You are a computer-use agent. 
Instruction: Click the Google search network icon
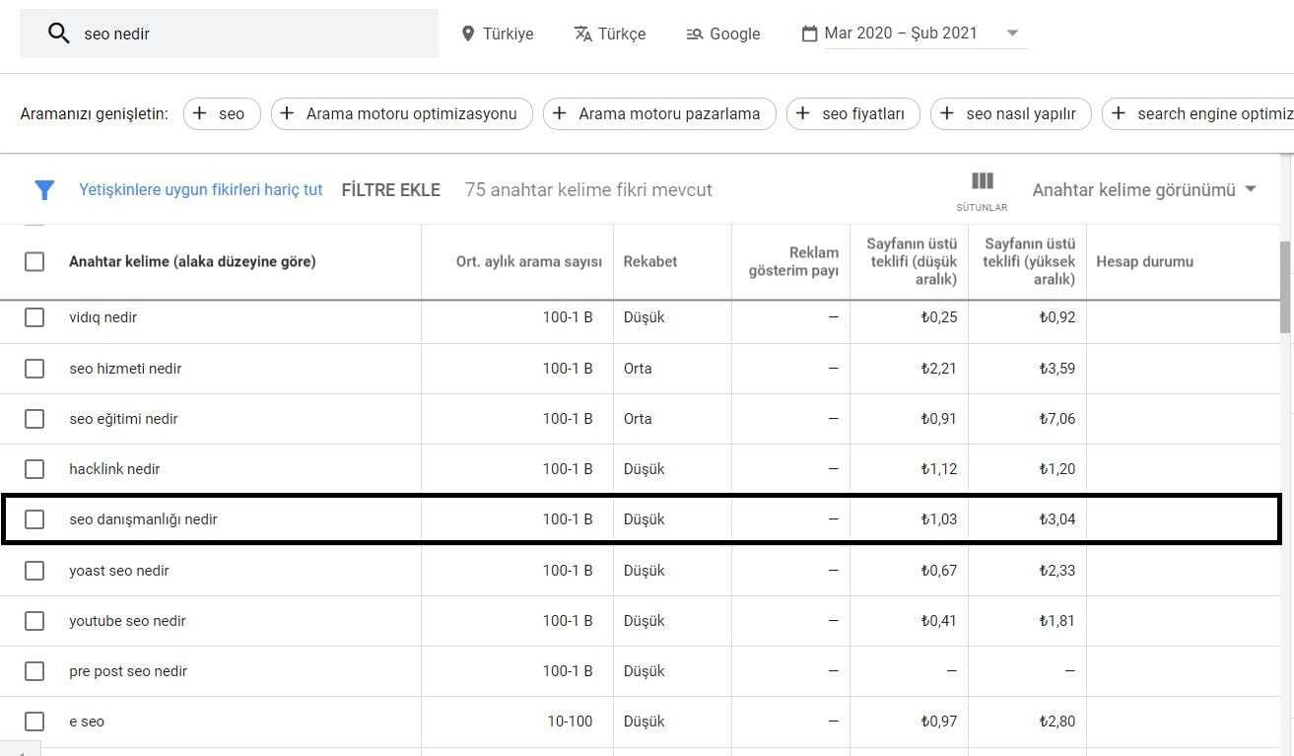(695, 34)
